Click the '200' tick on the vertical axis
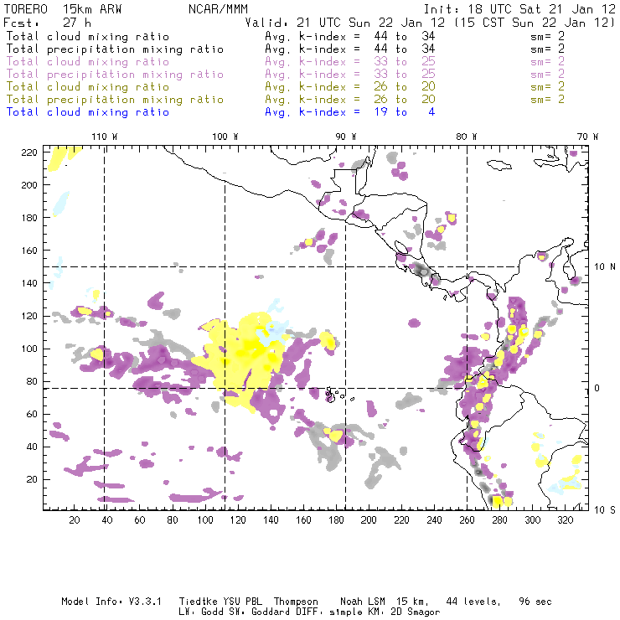 (29, 185)
